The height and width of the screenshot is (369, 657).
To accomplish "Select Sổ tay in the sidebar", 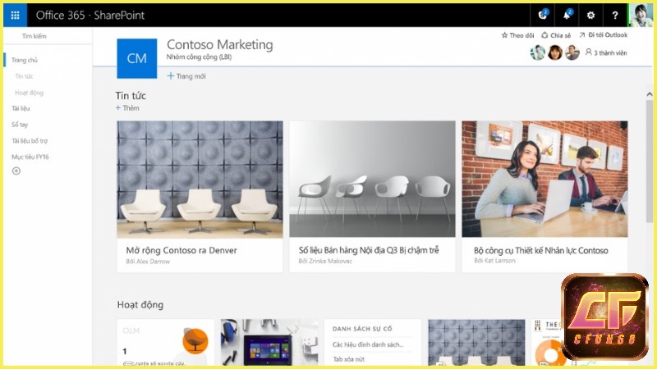I will [x=20, y=125].
